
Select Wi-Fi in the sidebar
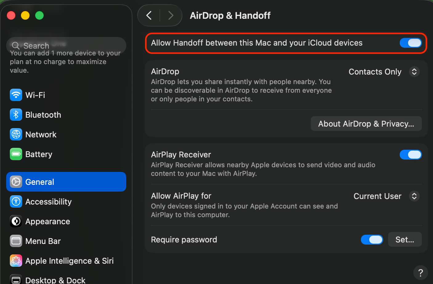tap(66, 95)
